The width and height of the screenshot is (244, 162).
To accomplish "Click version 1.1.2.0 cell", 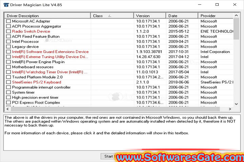I will point(143,31).
